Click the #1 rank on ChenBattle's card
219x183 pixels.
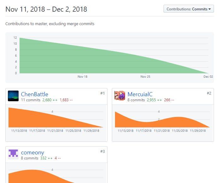click(102, 93)
